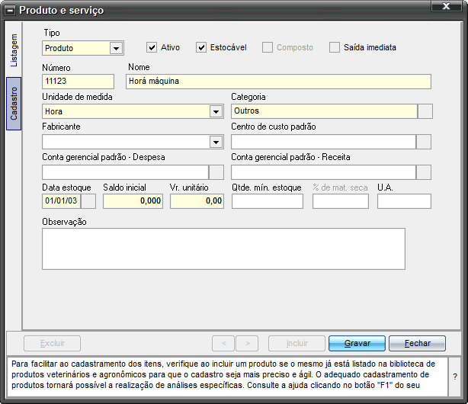Click the U.A. input field
Screen dimensions: 468x404
404,201
